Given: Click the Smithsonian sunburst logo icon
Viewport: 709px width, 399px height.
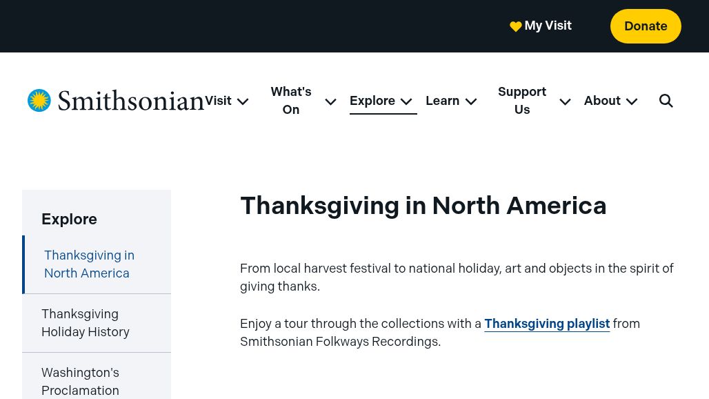Looking at the screenshot, I should point(39,100).
